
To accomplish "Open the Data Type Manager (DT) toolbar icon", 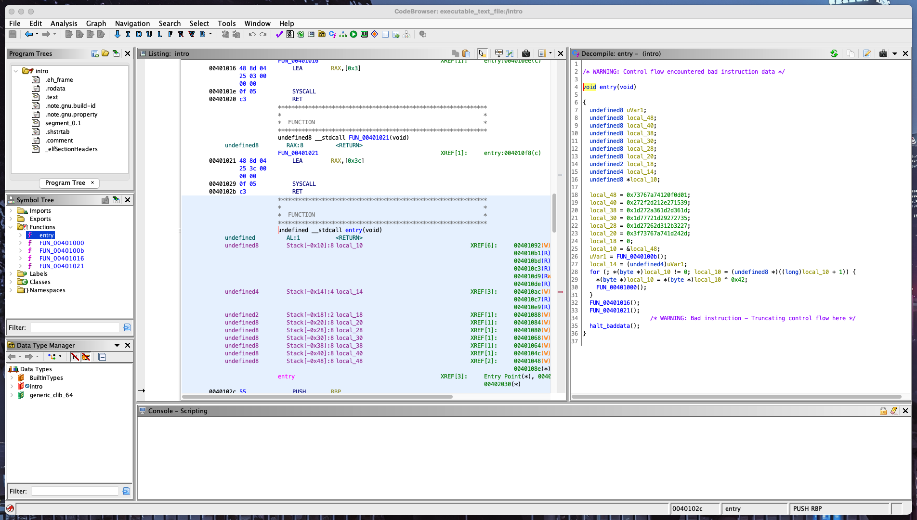I will [322, 34].
